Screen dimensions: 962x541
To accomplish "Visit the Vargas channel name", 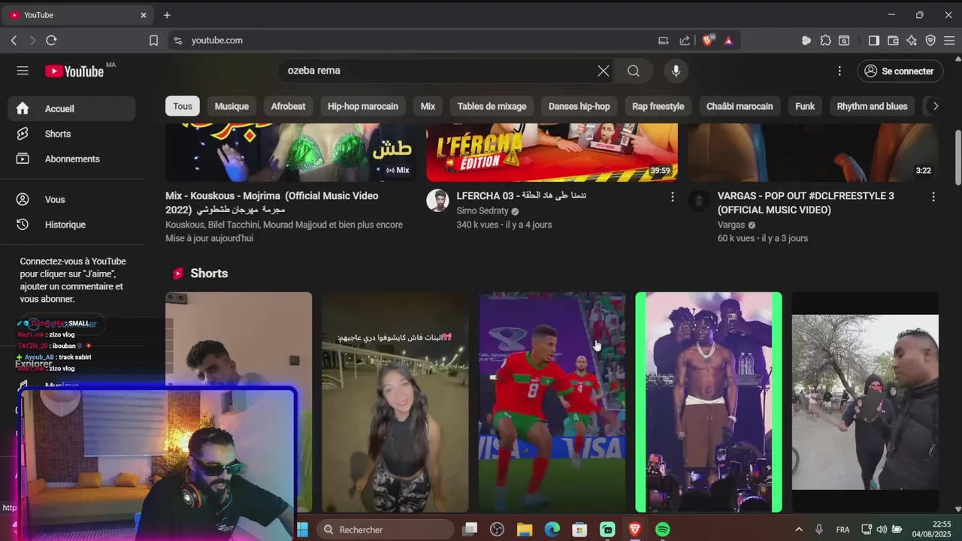I will coord(731,225).
